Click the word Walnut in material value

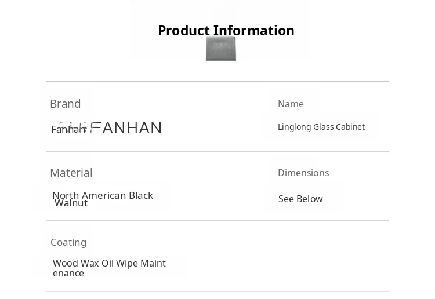coord(71,203)
